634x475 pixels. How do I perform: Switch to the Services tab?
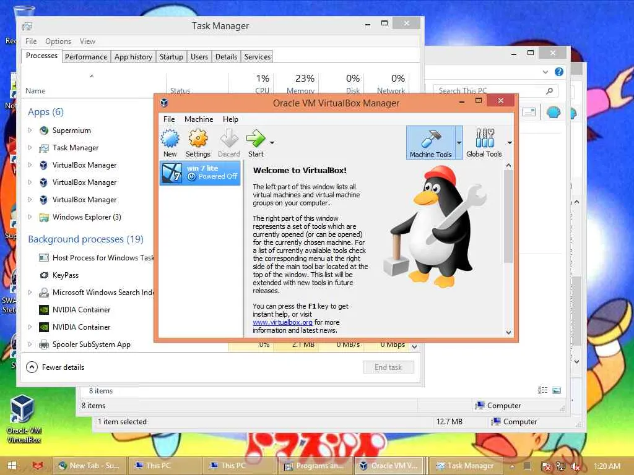click(x=257, y=57)
